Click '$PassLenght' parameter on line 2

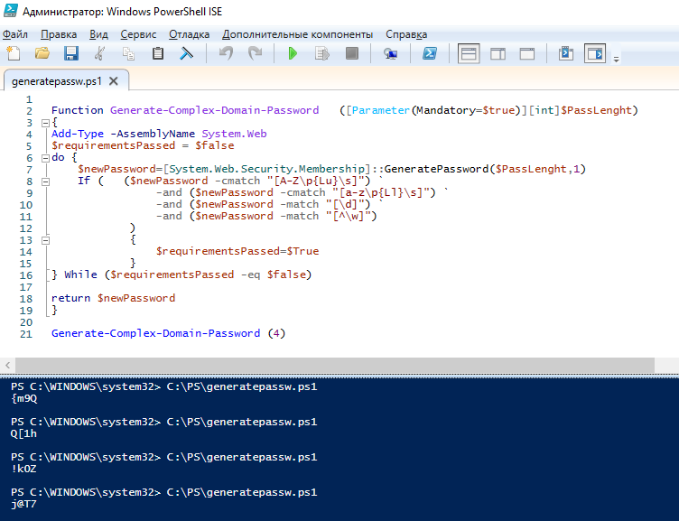pyautogui.click(x=597, y=110)
